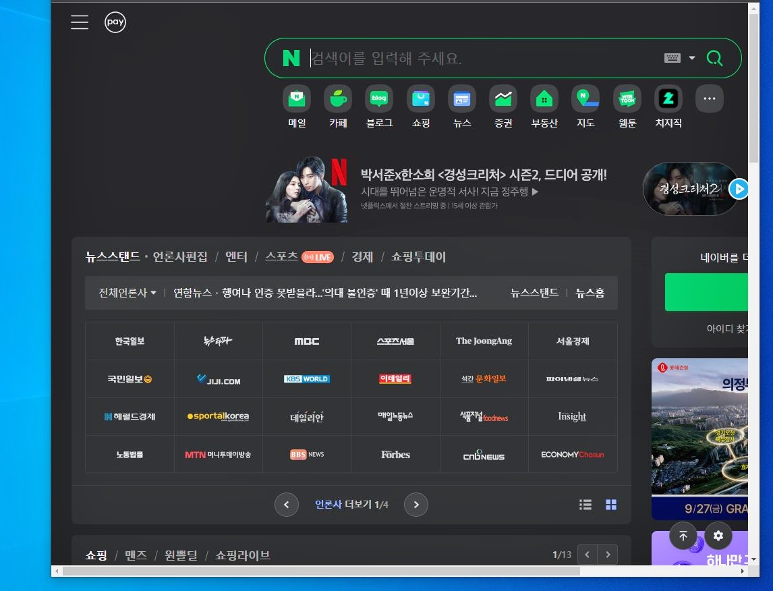The image size is (773, 591).
Task: Open the 서울경제 press tile
Action: click(573, 341)
